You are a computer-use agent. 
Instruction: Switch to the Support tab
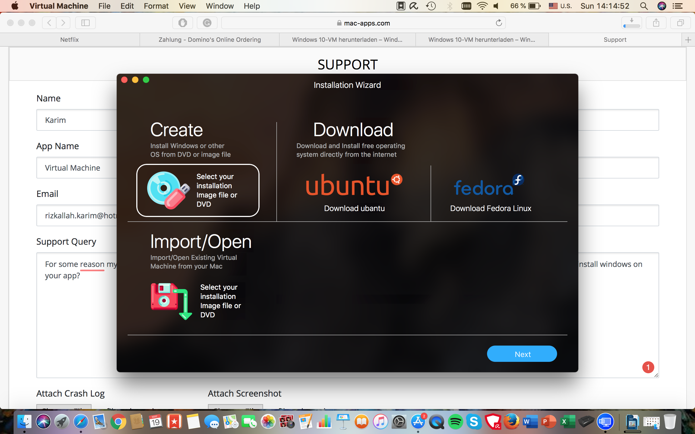[615, 40]
